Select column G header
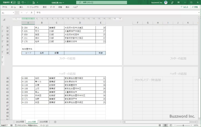 pos(148,23)
